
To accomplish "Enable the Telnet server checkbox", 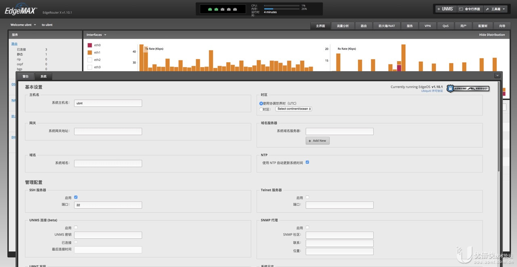I will tap(307, 197).
